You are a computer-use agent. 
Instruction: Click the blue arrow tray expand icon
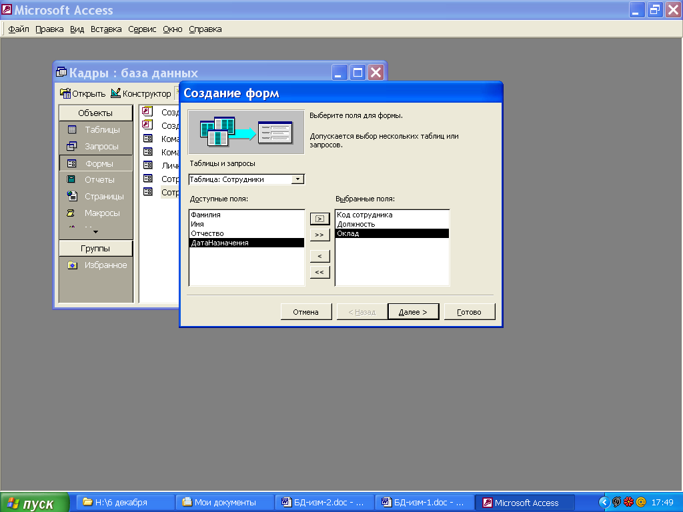tap(604, 503)
